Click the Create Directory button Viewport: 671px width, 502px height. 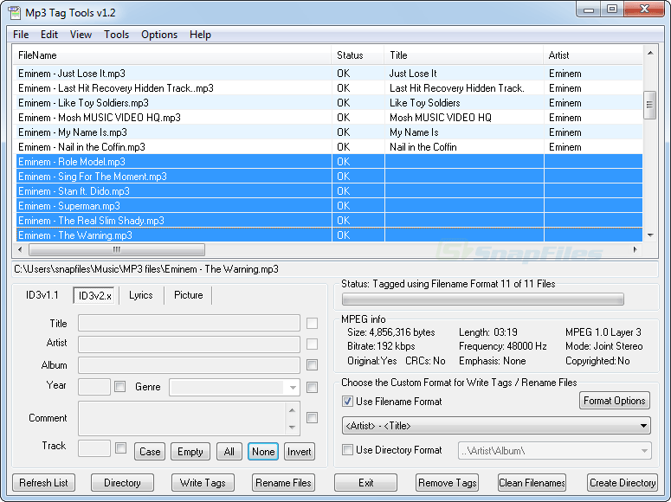click(623, 483)
